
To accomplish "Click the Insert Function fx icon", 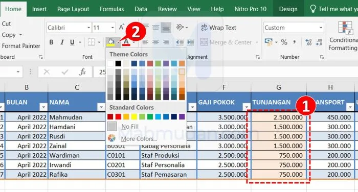I will (82, 72).
